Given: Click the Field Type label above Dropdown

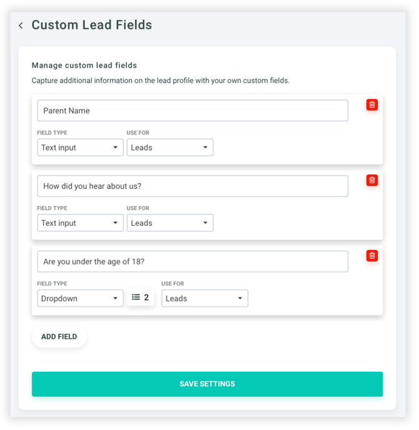Looking at the screenshot, I should [52, 284].
